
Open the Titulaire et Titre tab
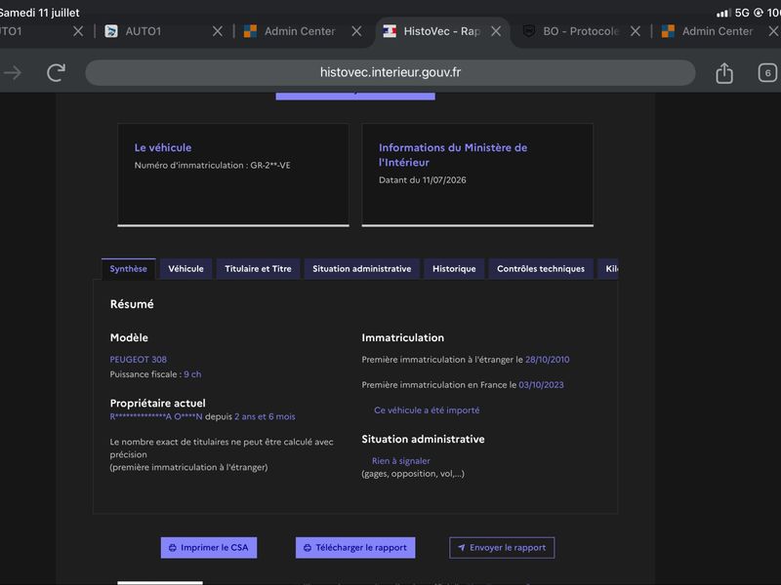pos(258,269)
